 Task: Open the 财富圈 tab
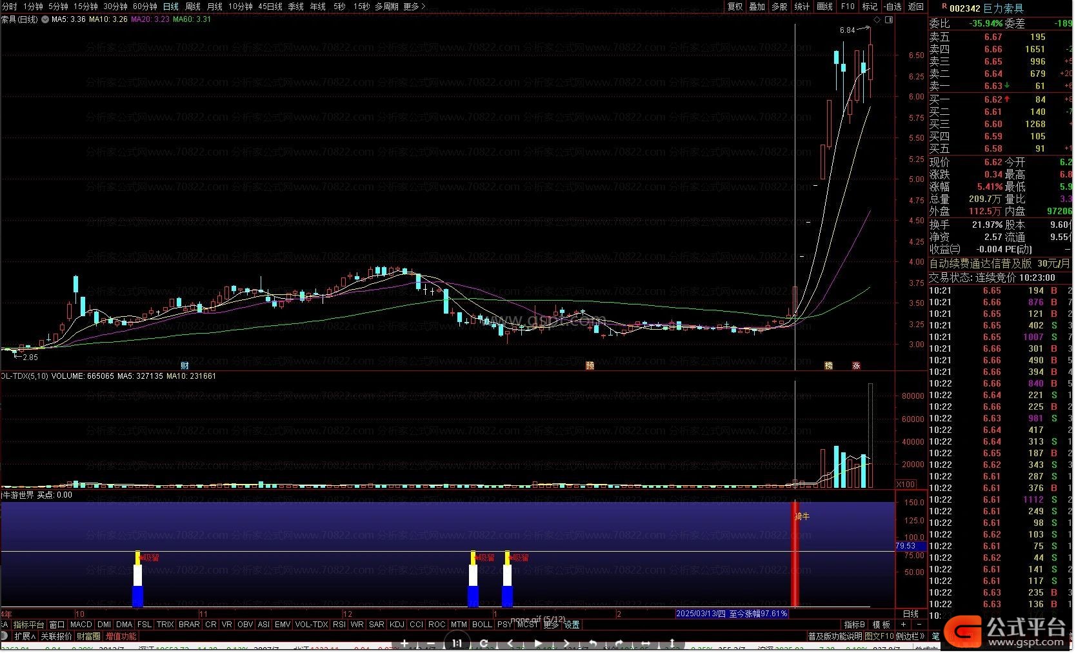tap(89, 636)
